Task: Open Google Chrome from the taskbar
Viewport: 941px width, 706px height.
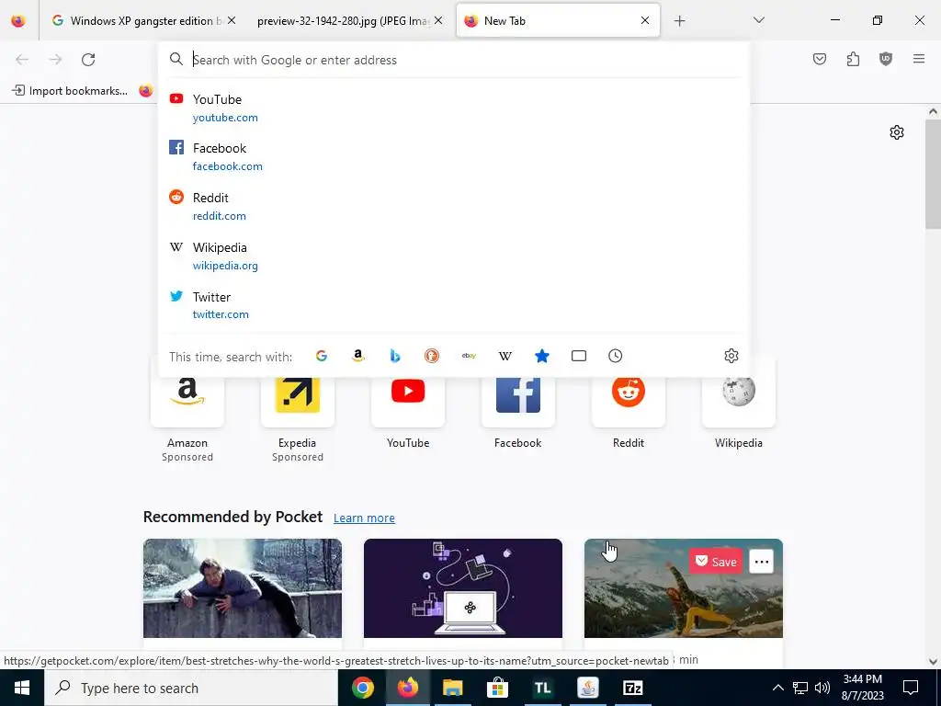Action: [362, 688]
